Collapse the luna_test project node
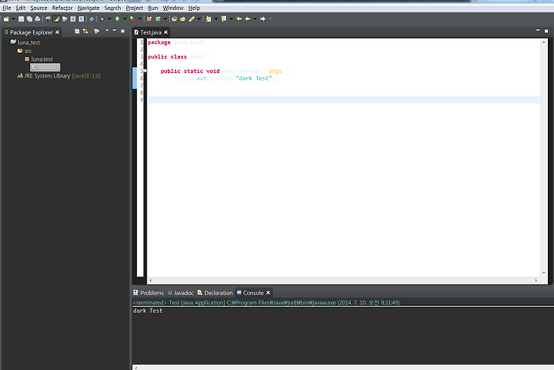554x370 pixels. click(x=6, y=42)
